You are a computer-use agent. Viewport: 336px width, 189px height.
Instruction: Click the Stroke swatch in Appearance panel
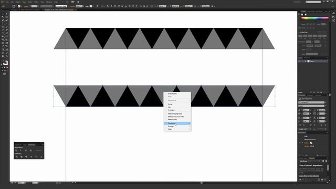311,143
